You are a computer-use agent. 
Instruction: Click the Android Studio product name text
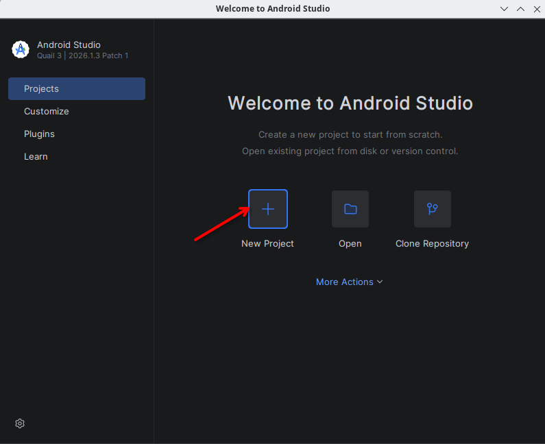[x=69, y=45]
